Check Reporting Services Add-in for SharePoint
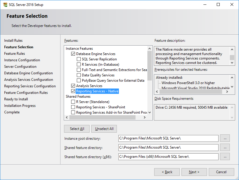Image resolution: width=239 pixels, height=180 pixels. click(73, 112)
